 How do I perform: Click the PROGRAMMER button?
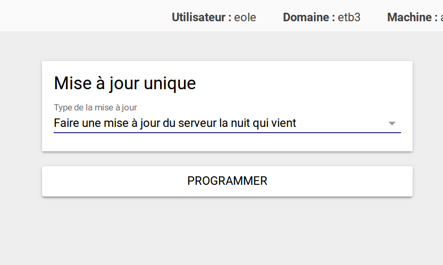(x=227, y=181)
